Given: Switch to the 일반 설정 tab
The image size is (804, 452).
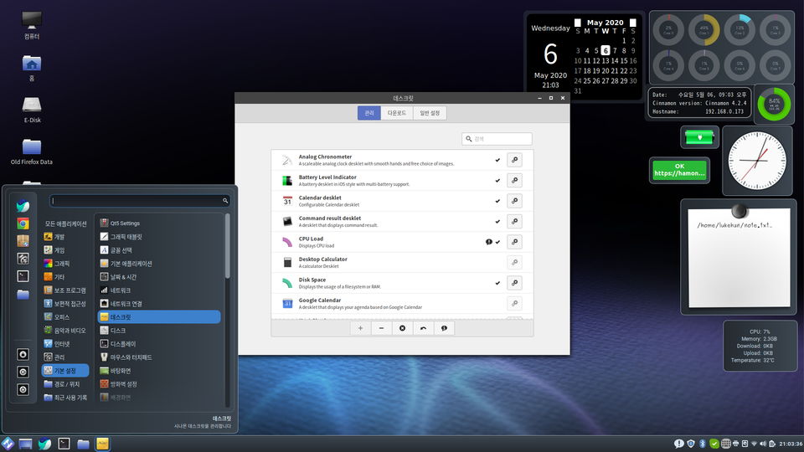Looking at the screenshot, I should tap(430, 113).
